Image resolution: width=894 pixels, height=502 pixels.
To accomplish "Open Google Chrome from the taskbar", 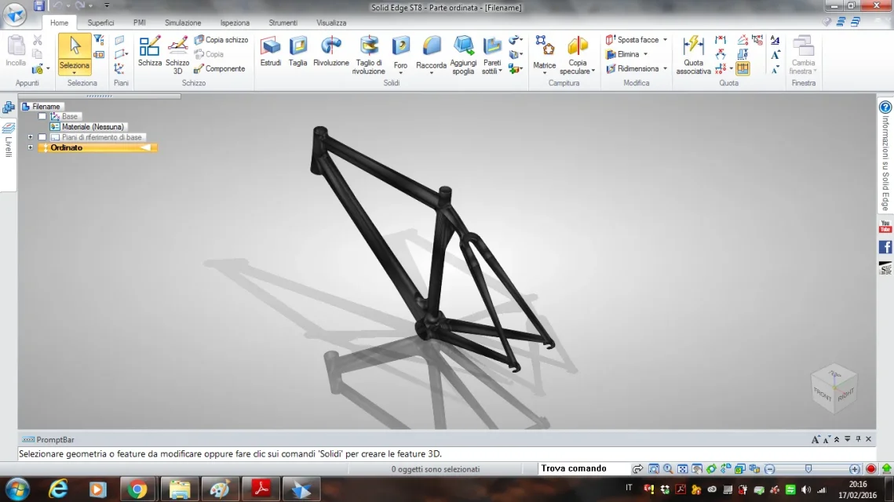I will pyautogui.click(x=138, y=489).
